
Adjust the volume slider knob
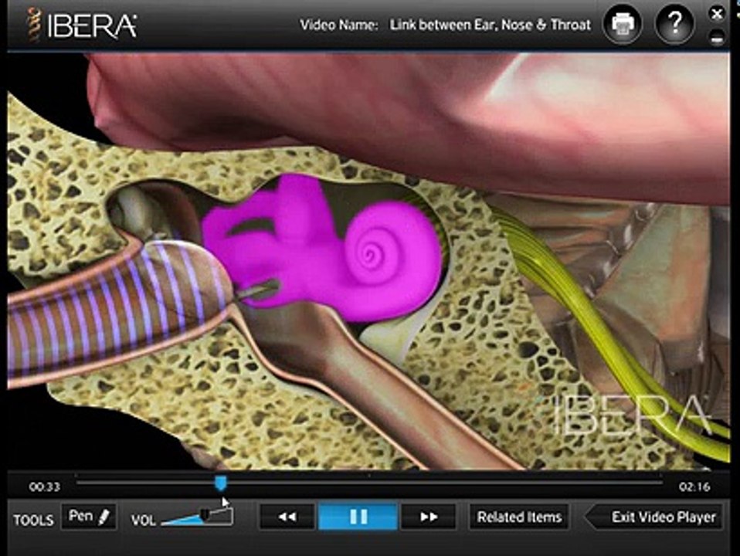coord(205,514)
